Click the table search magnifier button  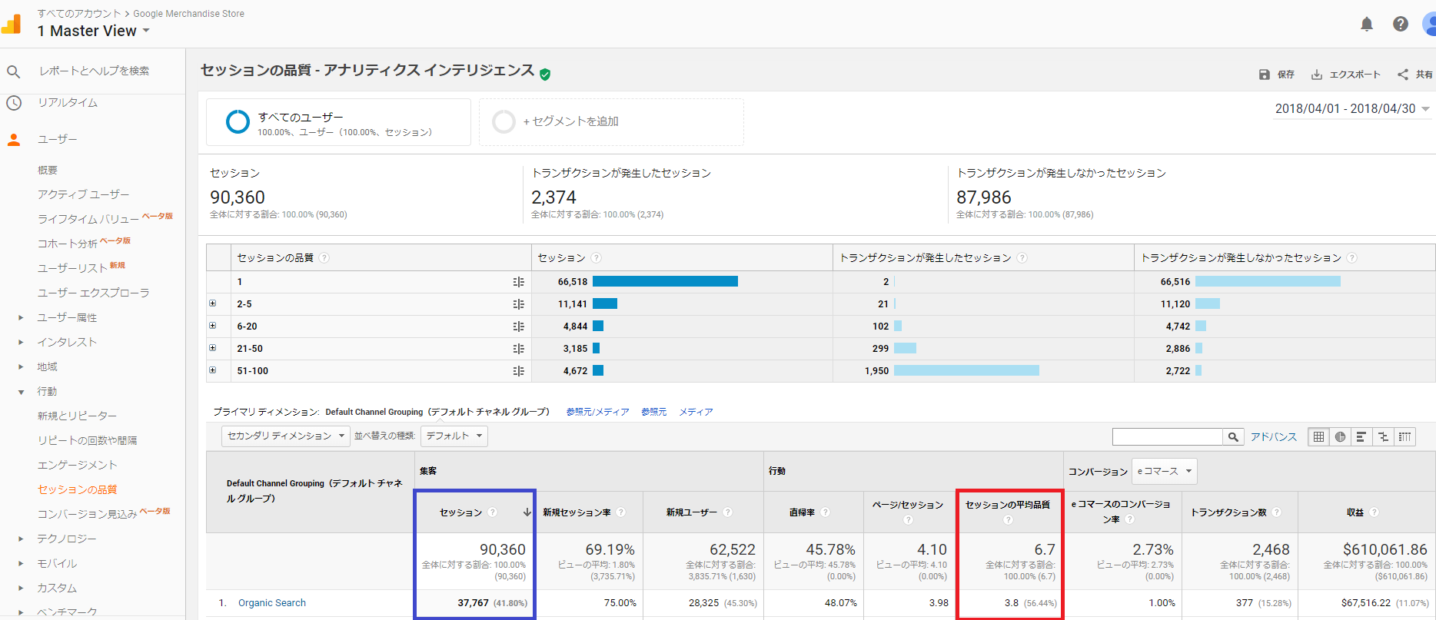[1233, 437]
